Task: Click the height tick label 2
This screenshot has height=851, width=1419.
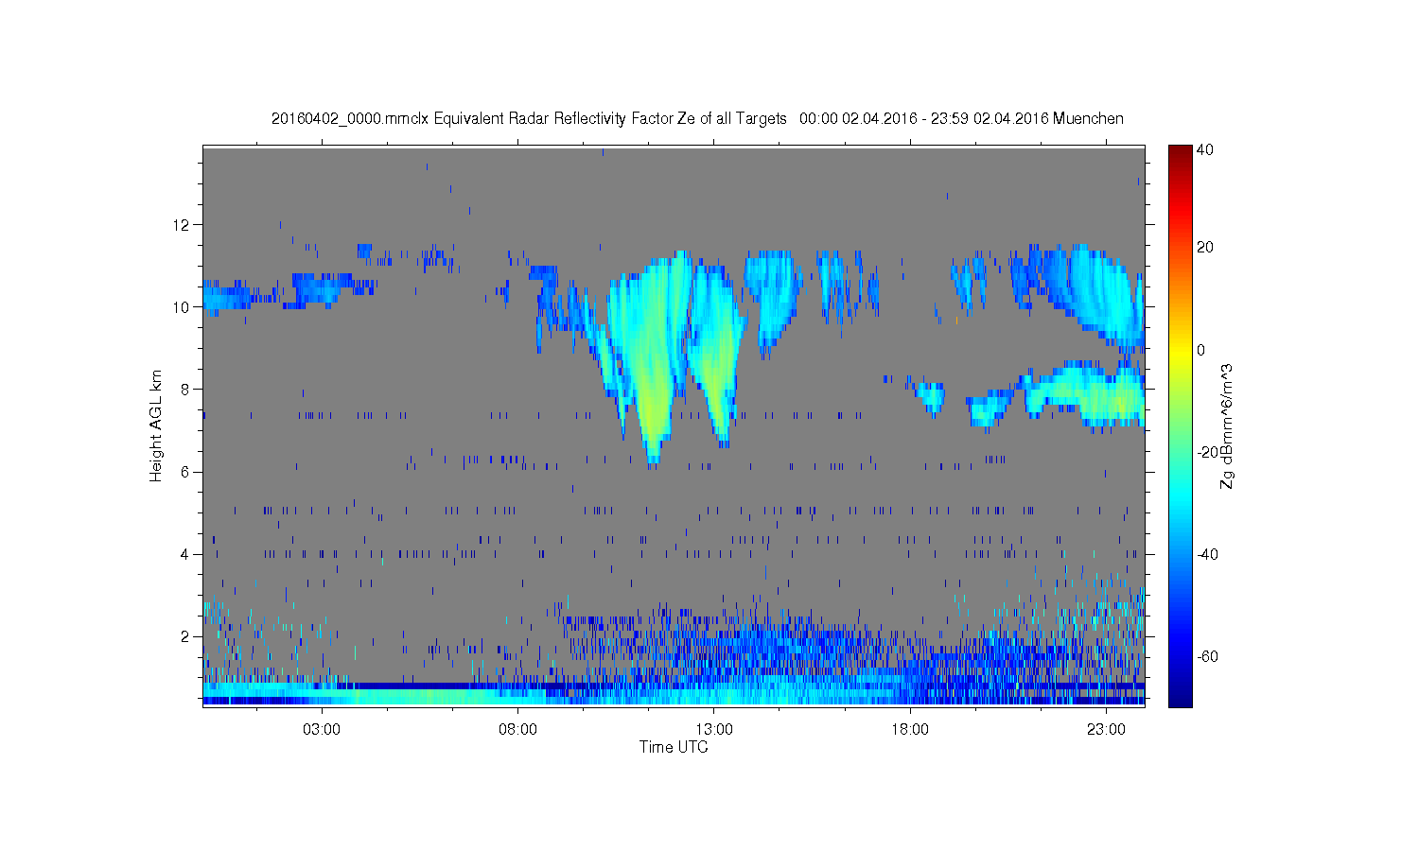Action: tap(186, 636)
